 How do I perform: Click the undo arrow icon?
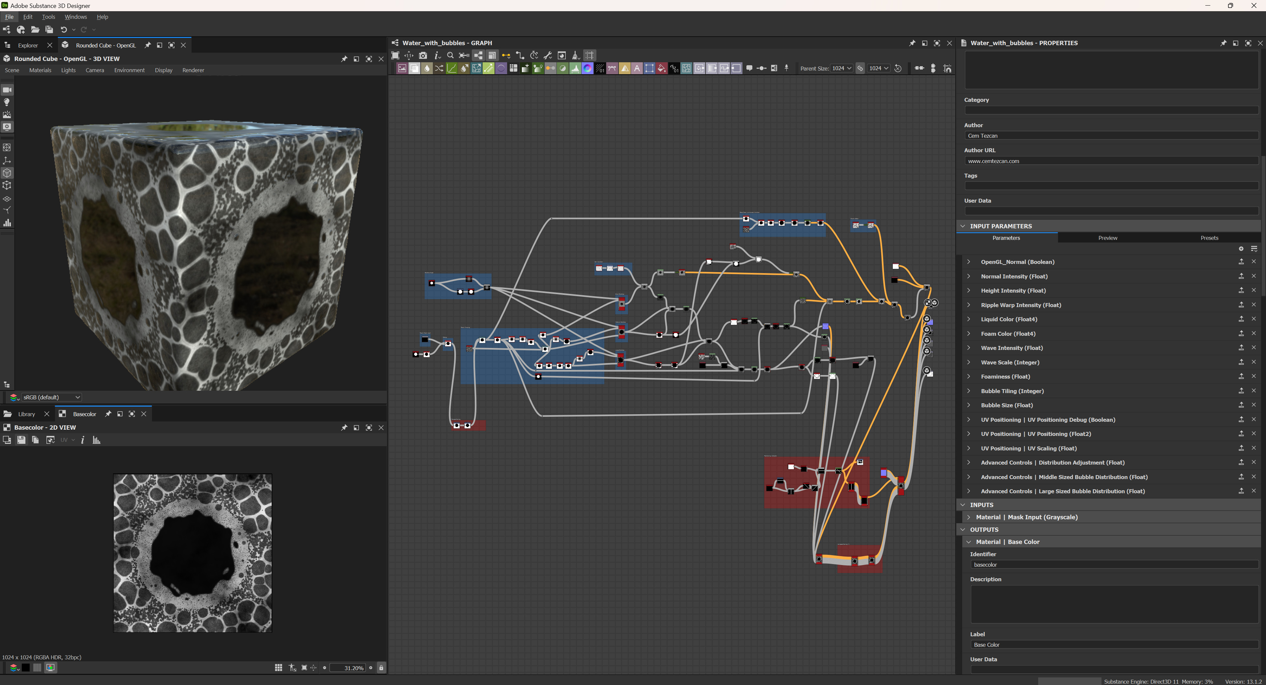coord(63,29)
